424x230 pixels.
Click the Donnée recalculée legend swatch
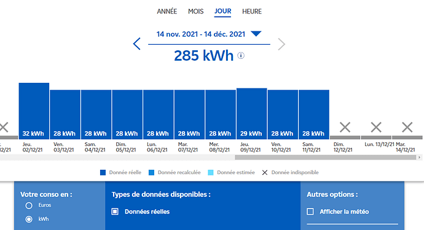click(x=151, y=172)
